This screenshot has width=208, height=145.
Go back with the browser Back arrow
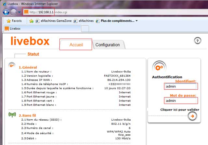(x=6, y=12)
